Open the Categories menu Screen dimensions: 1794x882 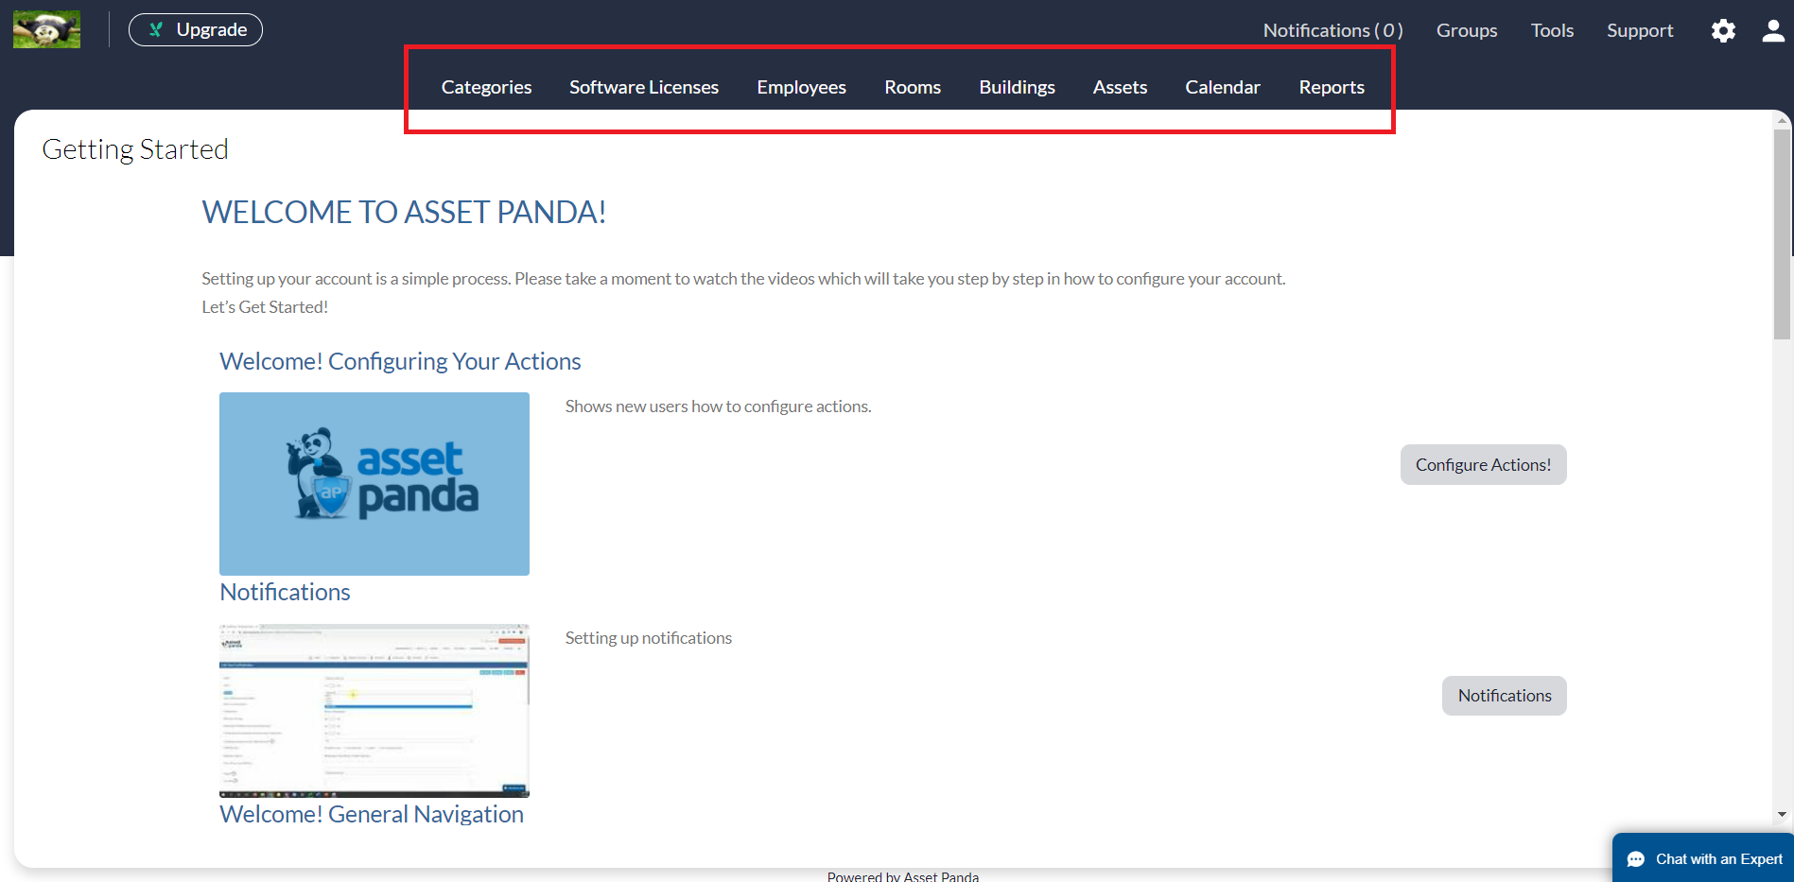486,87
